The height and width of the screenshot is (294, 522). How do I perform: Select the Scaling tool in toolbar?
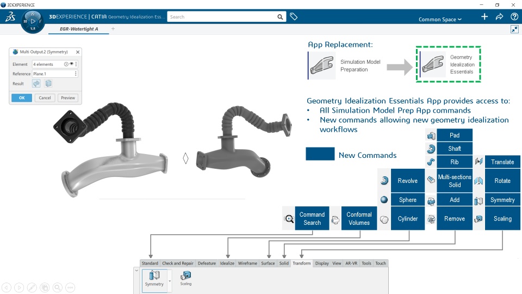pyautogui.click(x=186, y=278)
